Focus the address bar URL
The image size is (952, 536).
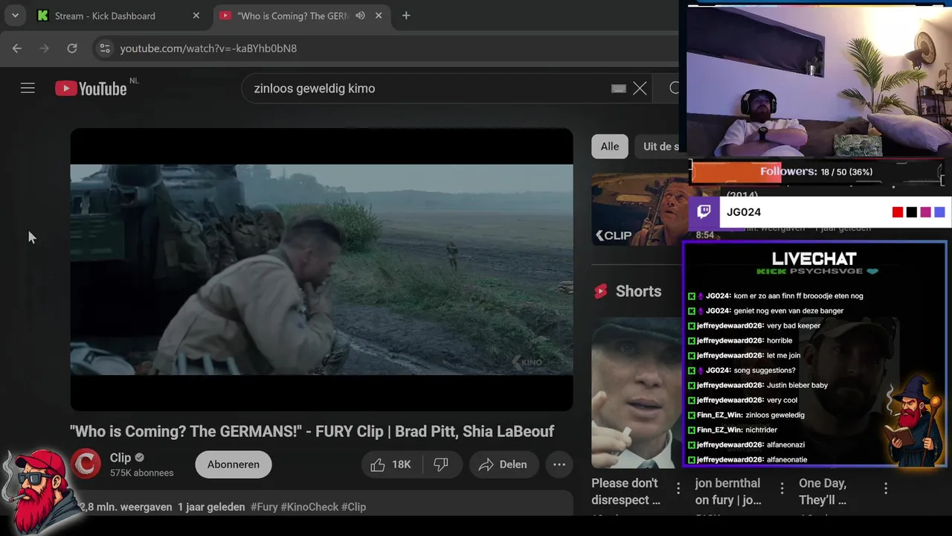click(208, 48)
